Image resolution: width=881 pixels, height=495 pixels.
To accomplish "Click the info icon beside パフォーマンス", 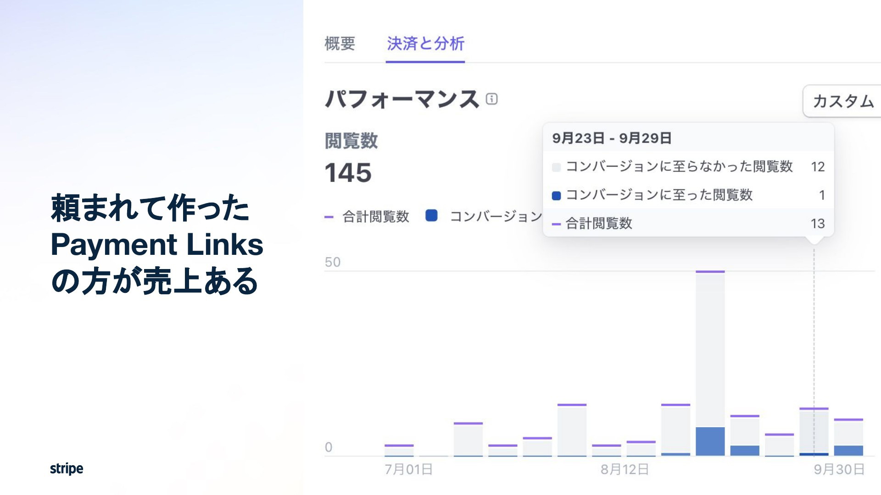I will (x=491, y=99).
